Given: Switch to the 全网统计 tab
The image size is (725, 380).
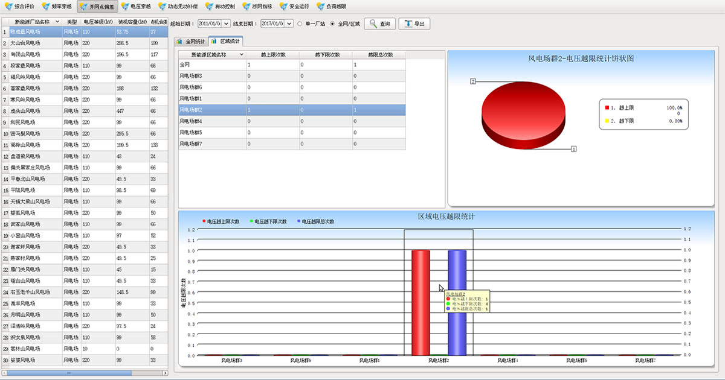Looking at the screenshot, I should coord(191,42).
